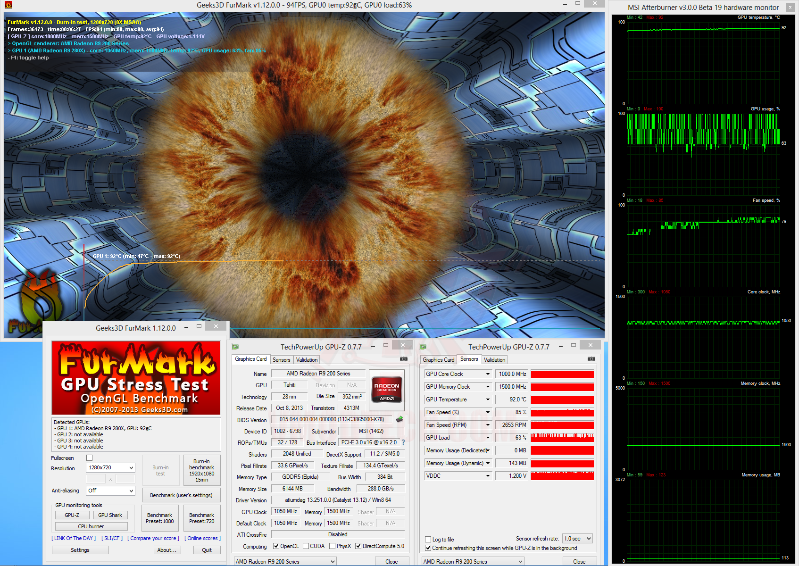The height and width of the screenshot is (566, 799).
Task: Switch to Validation tab in Sensors window
Action: [x=494, y=360]
